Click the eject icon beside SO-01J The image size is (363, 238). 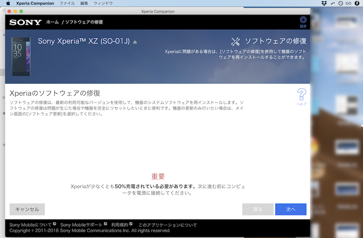pyautogui.click(x=135, y=42)
